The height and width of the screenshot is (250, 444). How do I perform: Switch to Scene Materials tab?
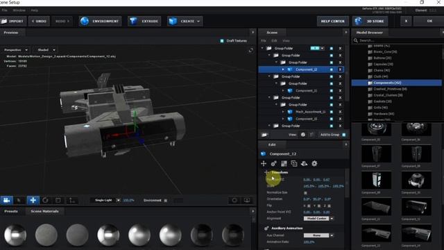point(44,211)
